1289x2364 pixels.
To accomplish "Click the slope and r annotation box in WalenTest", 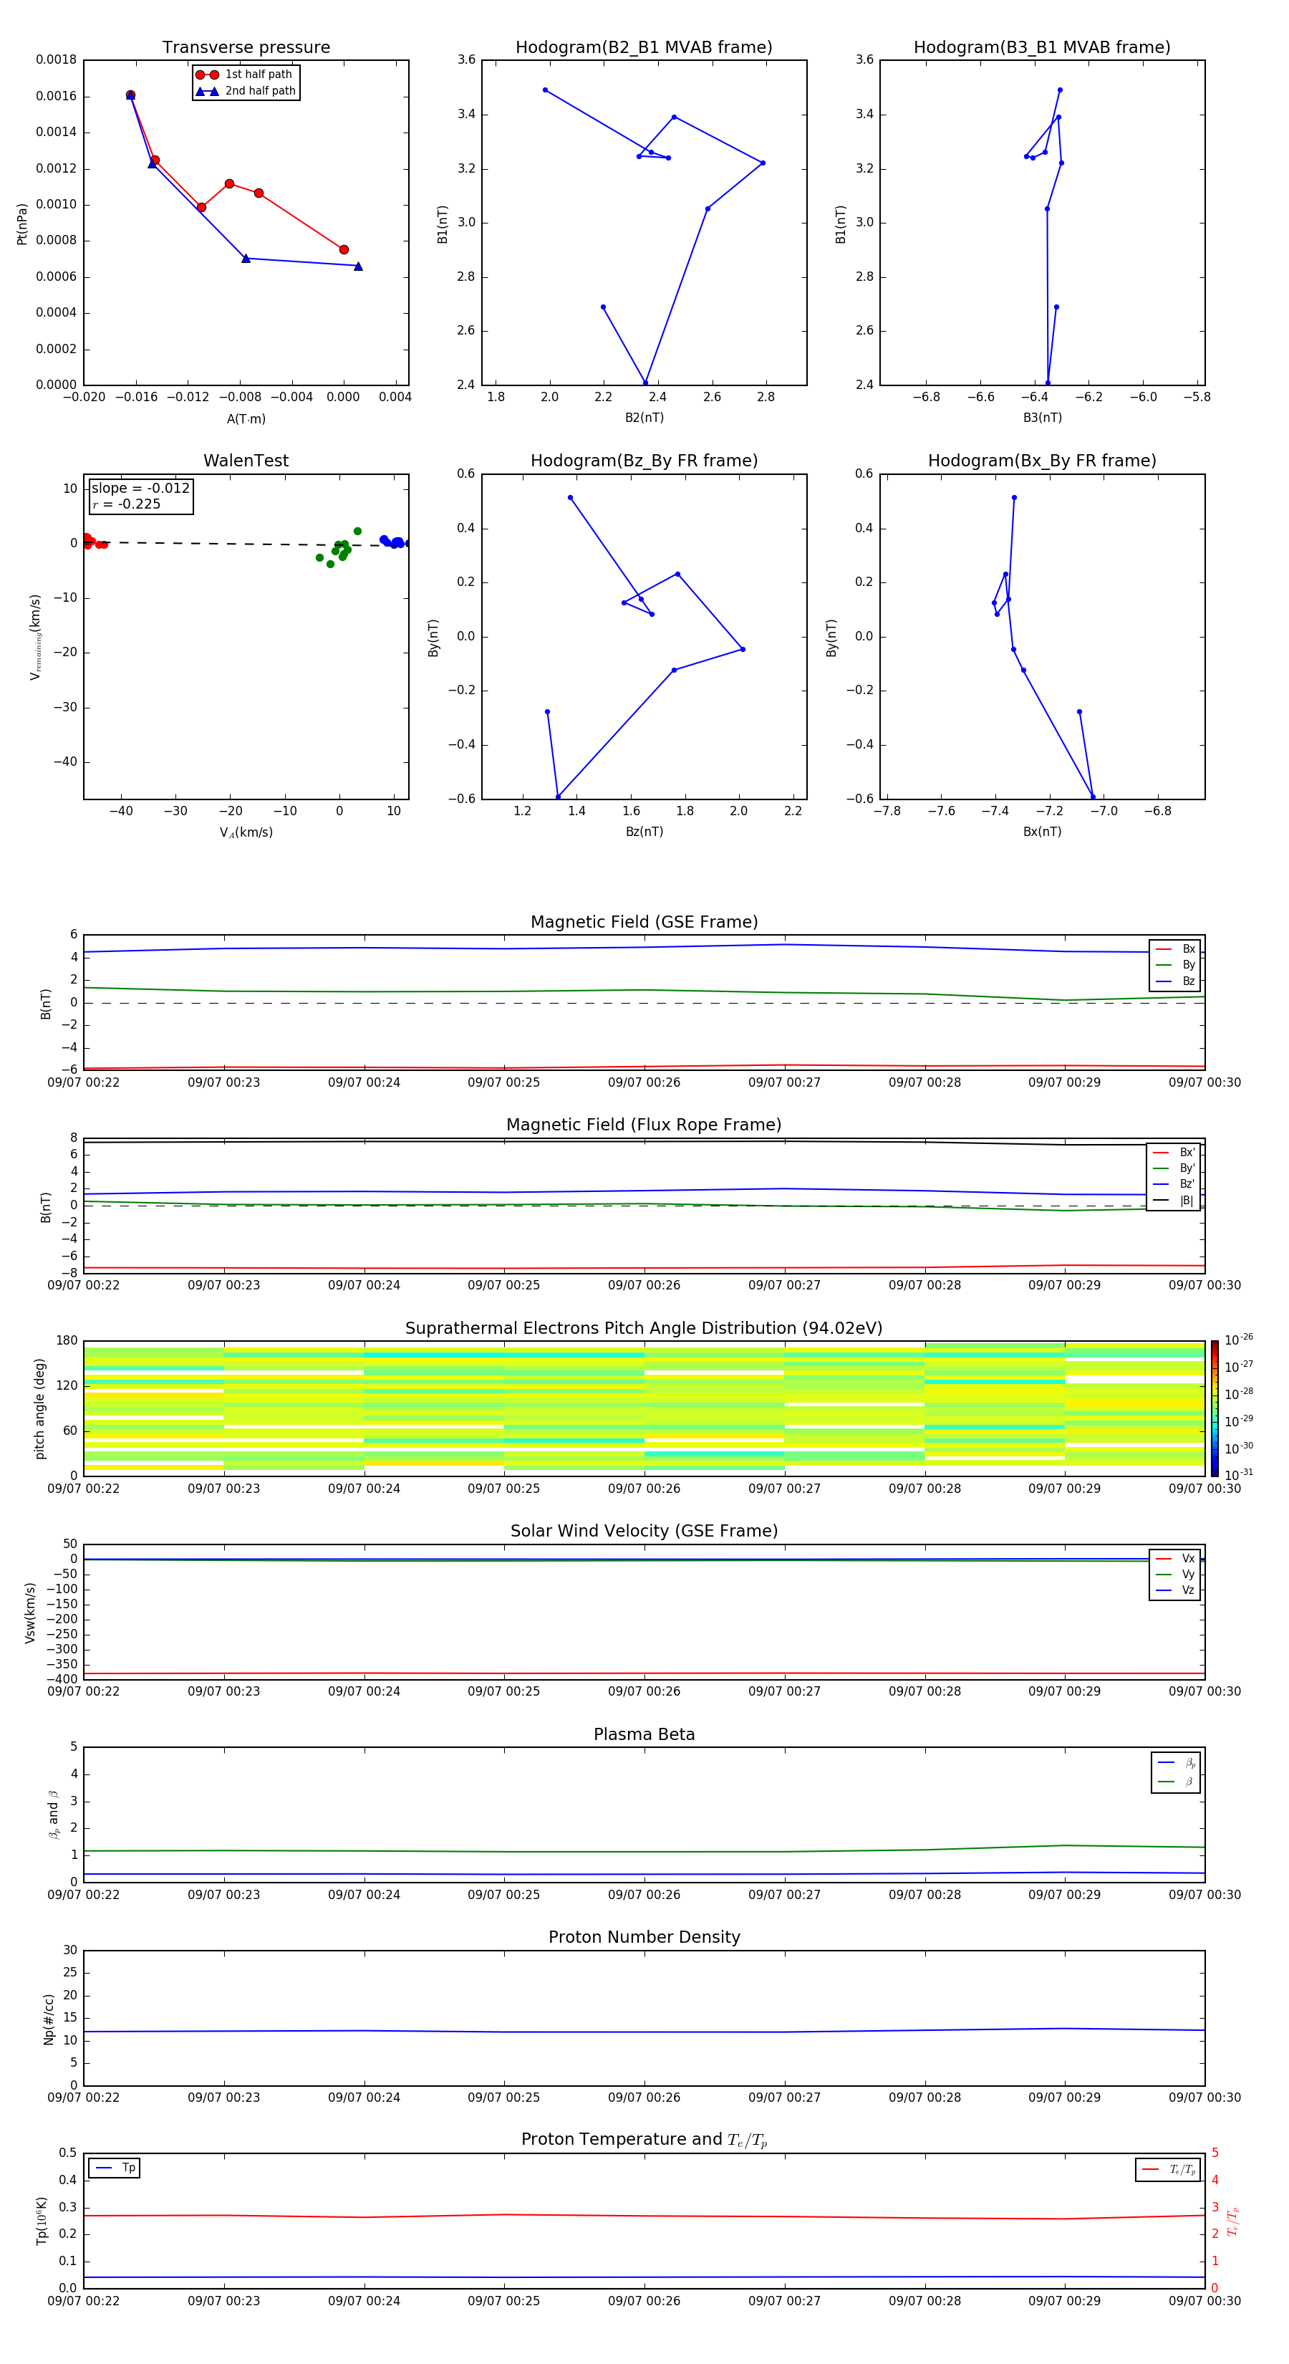I will [x=140, y=496].
